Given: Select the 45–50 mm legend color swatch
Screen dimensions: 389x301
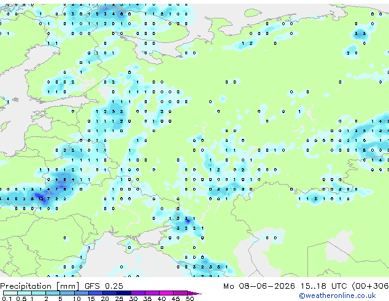Looking at the screenshot, I should coord(180,293).
